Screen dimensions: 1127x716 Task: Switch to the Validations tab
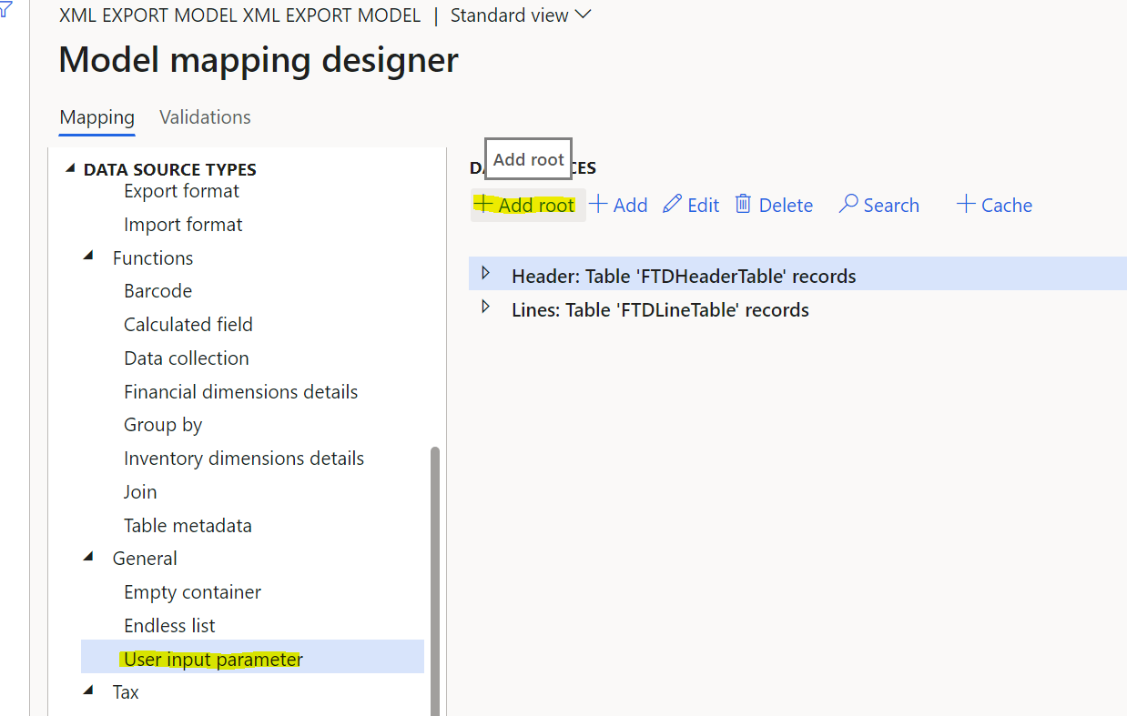[x=205, y=116]
